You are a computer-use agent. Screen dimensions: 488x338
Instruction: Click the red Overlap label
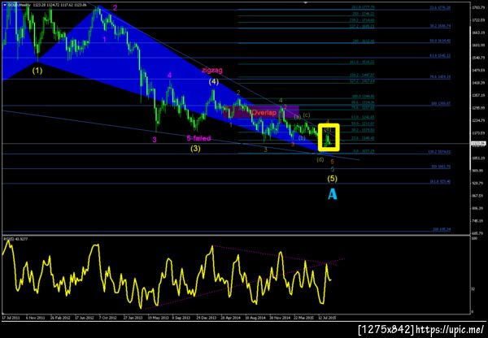tap(264, 113)
